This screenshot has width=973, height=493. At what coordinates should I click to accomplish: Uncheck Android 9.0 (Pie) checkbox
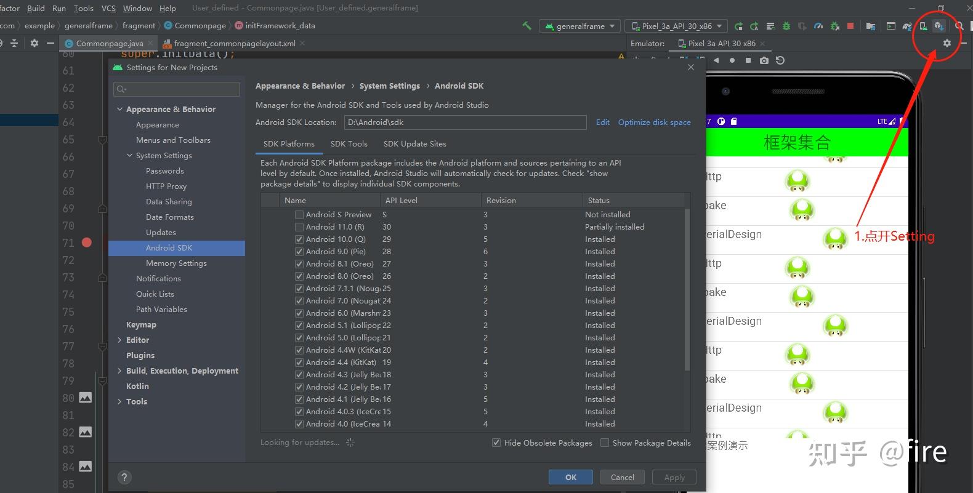[x=299, y=252]
